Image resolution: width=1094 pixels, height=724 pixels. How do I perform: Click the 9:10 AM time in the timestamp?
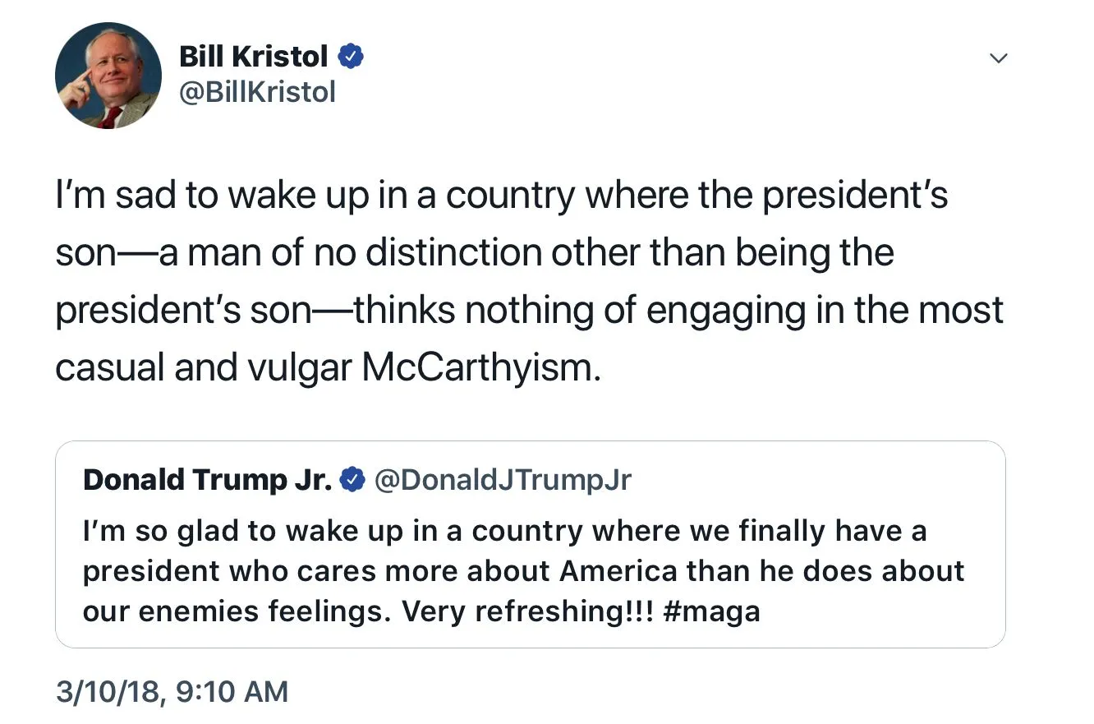[231, 691]
